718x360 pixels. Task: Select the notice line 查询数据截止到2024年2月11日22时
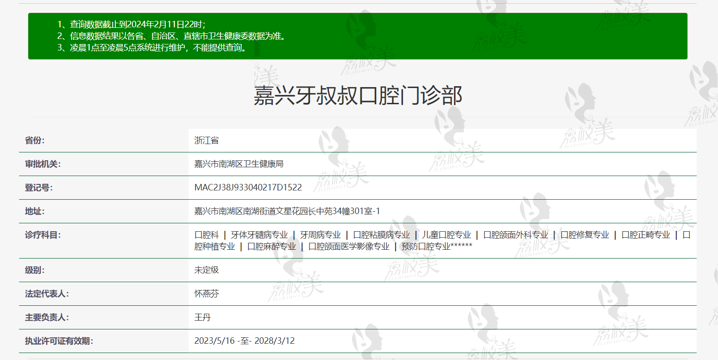tap(131, 25)
